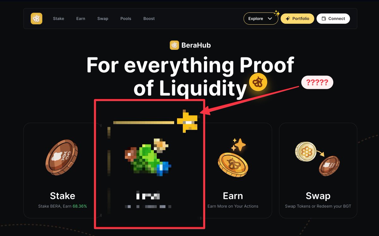The height and width of the screenshot is (236, 379).
Task: Click the gold bee coin beside Liquidity
Action: (x=258, y=83)
